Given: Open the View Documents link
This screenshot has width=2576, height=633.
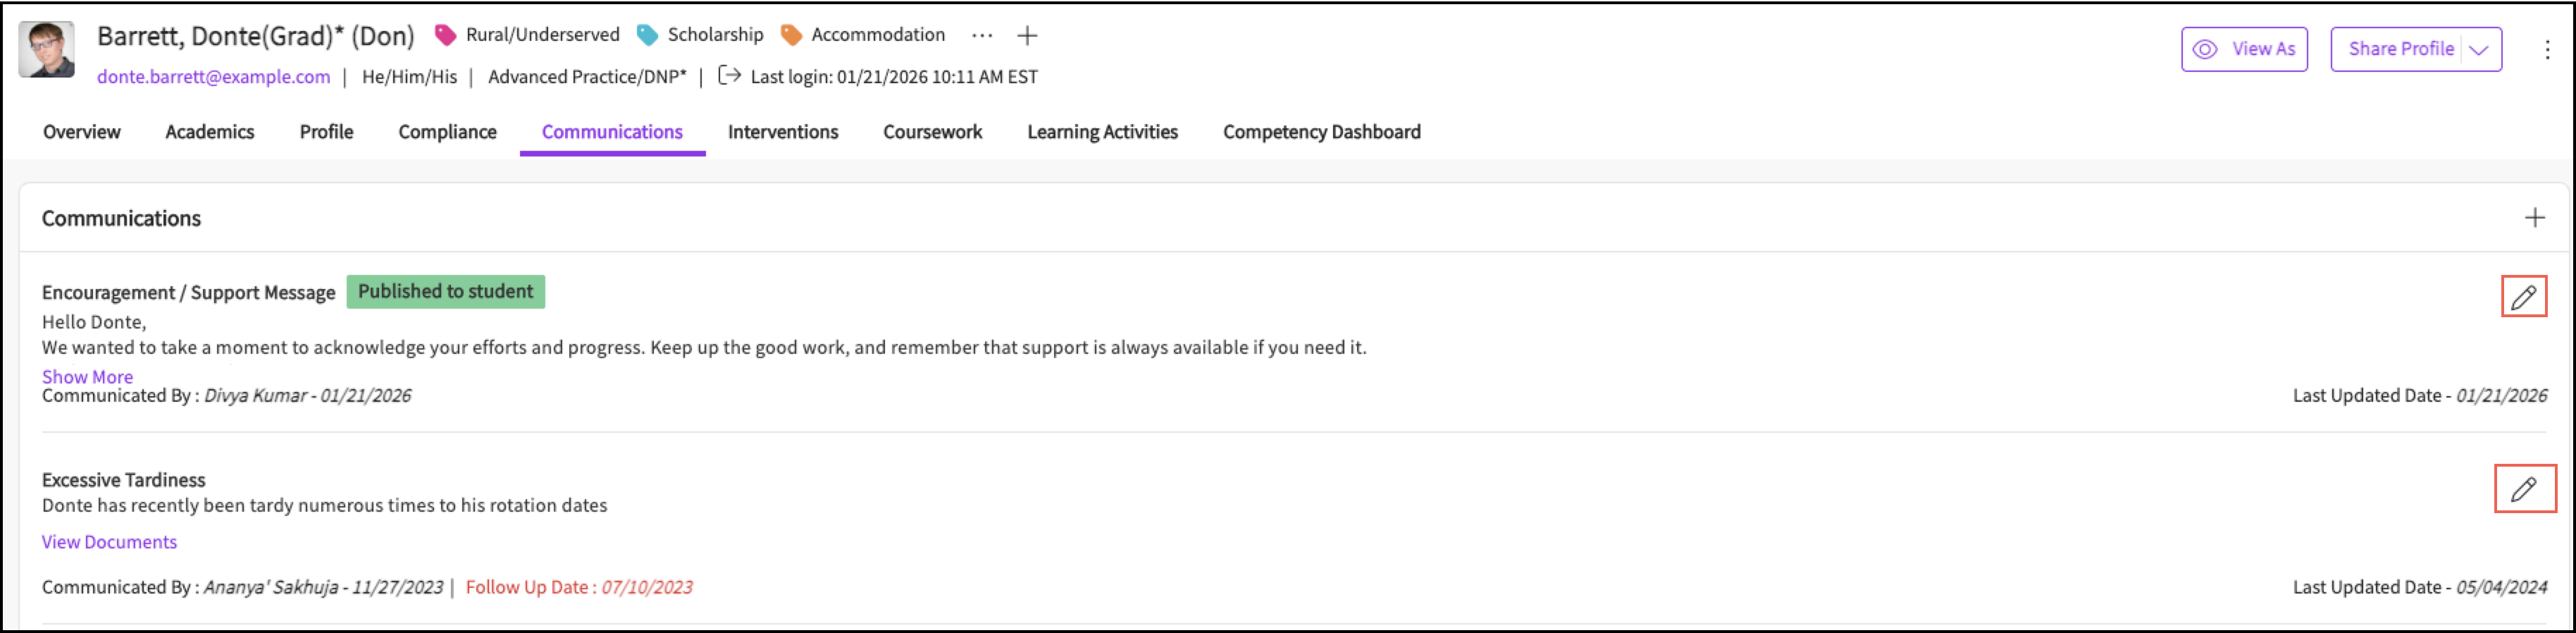Looking at the screenshot, I should point(109,542).
